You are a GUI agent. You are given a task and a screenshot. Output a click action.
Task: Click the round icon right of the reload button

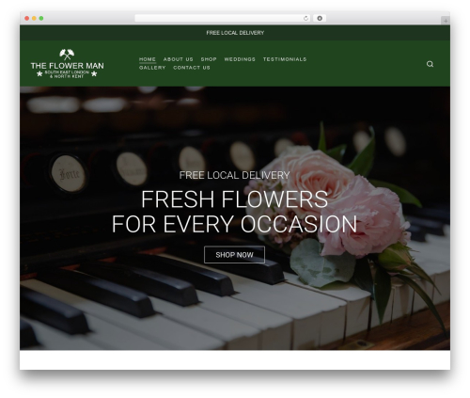click(320, 18)
